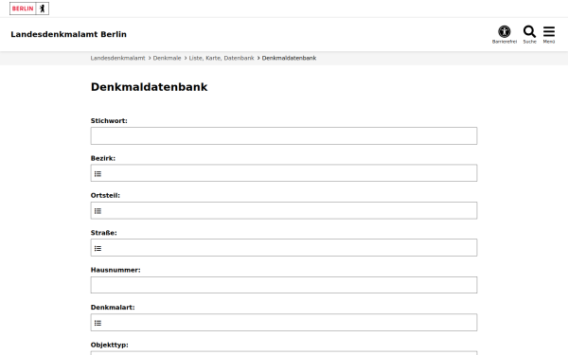Open the Ortsteil selection field

click(284, 210)
